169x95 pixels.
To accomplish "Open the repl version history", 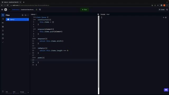I will pos(40,9).
